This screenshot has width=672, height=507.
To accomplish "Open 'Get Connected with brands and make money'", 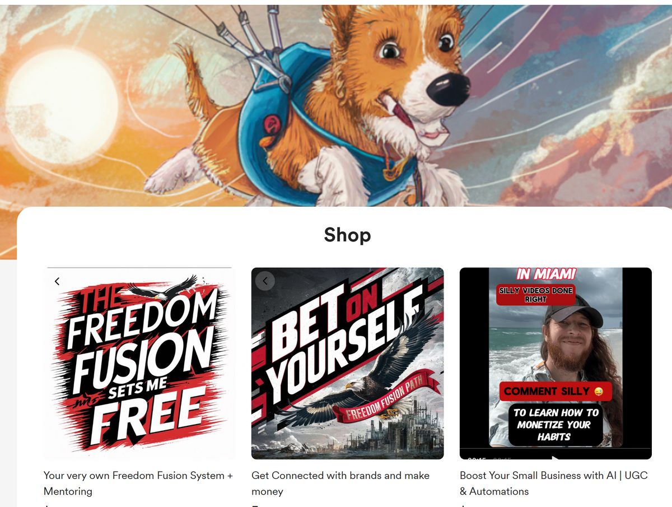I will tap(340, 483).
